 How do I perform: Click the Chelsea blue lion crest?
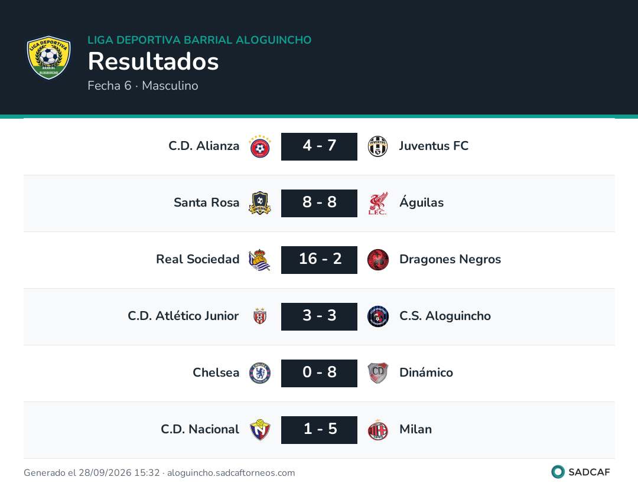260,373
